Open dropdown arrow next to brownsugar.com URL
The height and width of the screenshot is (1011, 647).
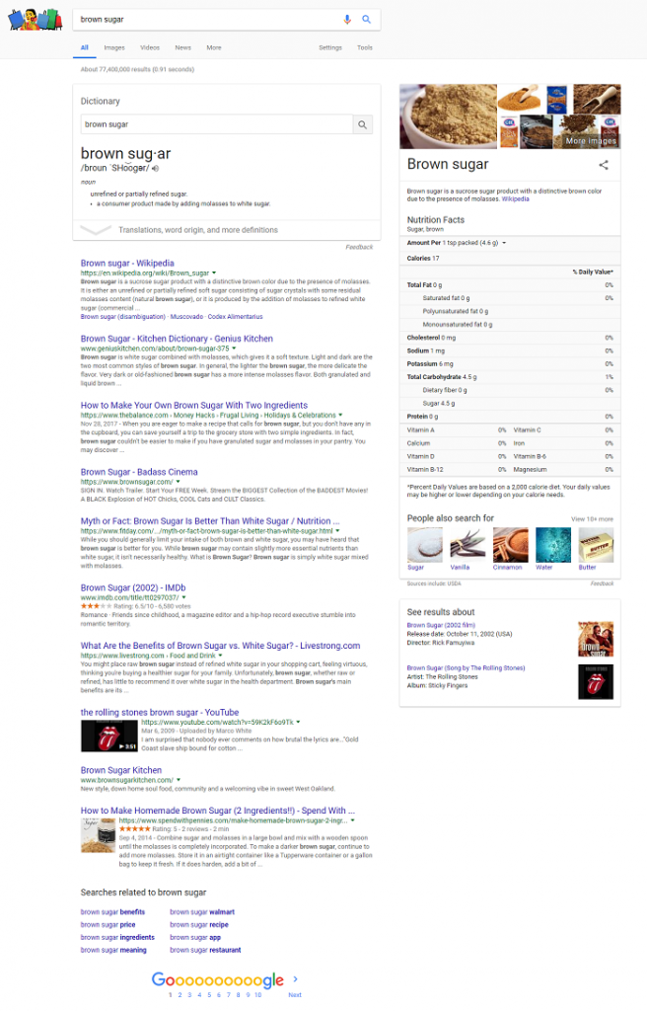[178, 482]
